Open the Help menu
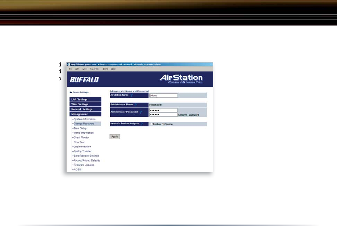This screenshot has width=337, height=226. pyautogui.click(x=113, y=69)
